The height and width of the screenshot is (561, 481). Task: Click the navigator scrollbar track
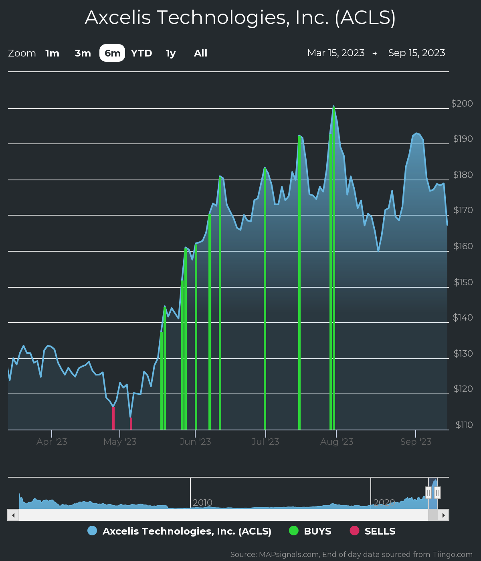(x=224, y=515)
